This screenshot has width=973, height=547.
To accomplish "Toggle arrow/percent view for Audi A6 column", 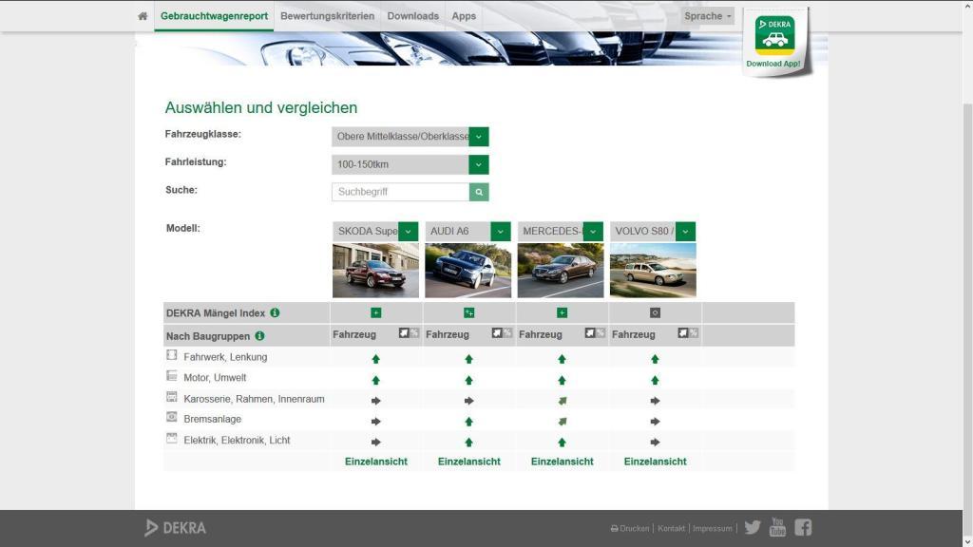I will [x=502, y=333].
